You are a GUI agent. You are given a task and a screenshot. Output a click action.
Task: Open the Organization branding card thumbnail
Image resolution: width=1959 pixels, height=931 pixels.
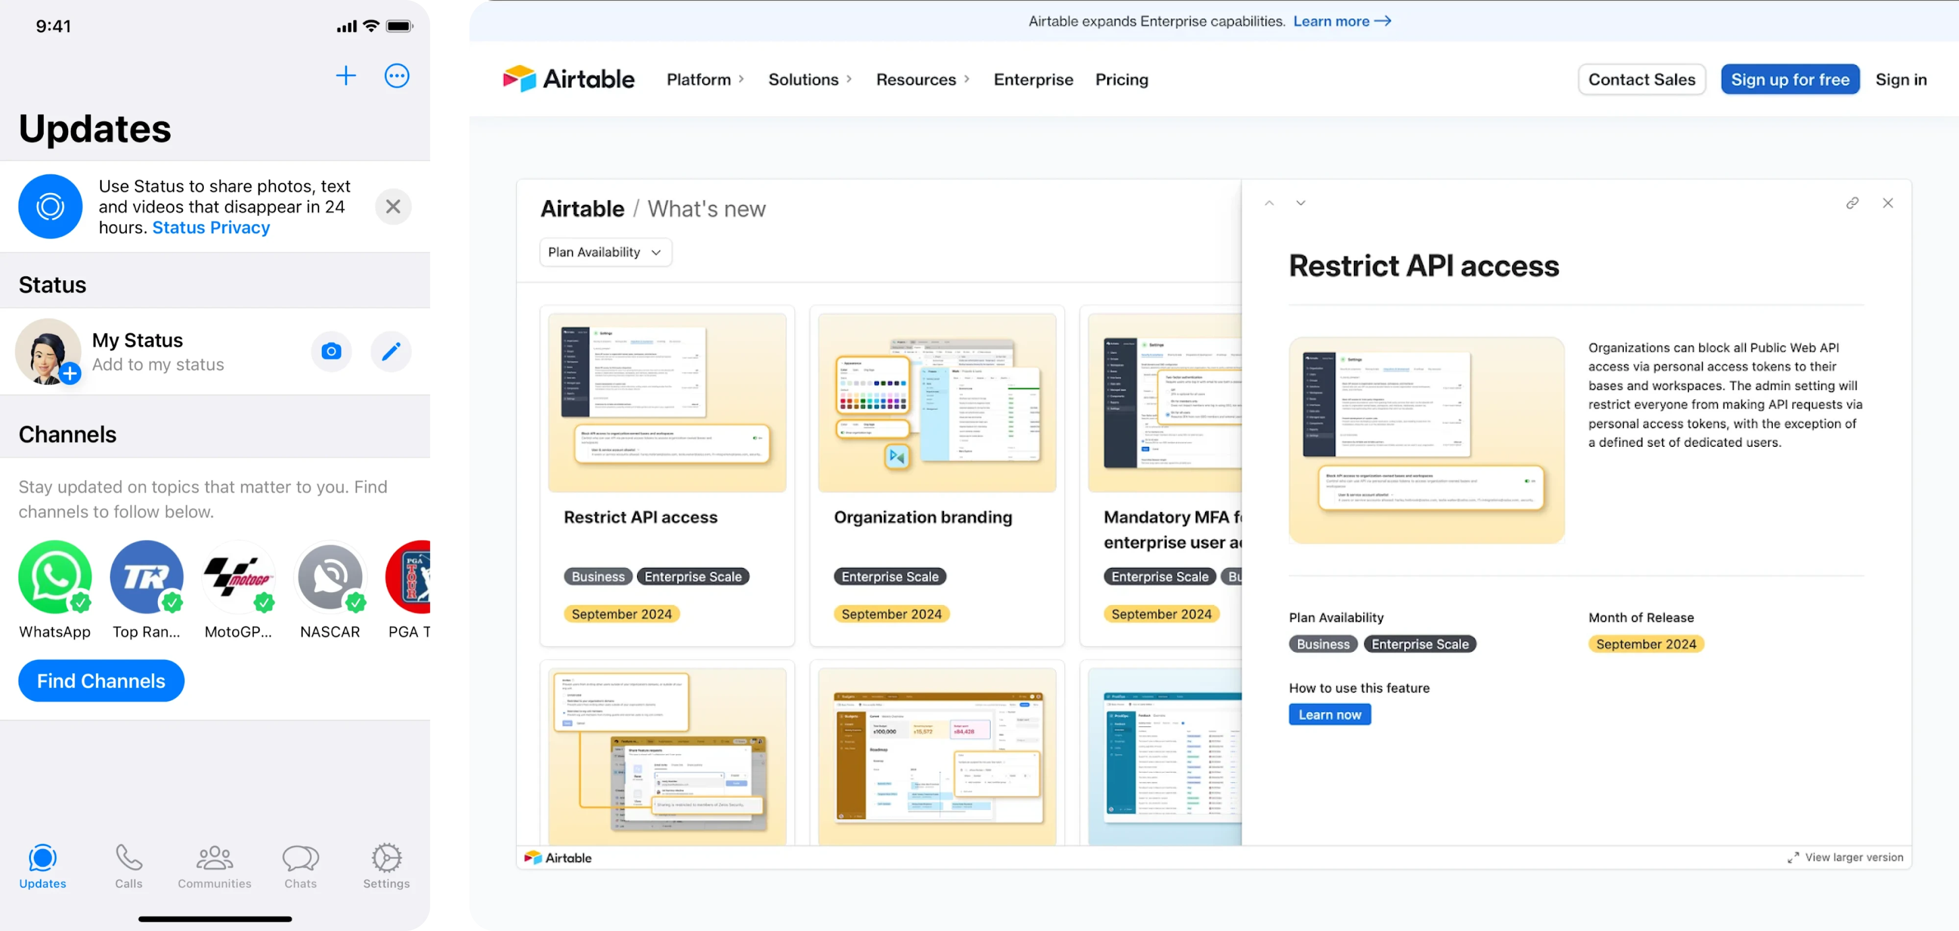(x=937, y=402)
